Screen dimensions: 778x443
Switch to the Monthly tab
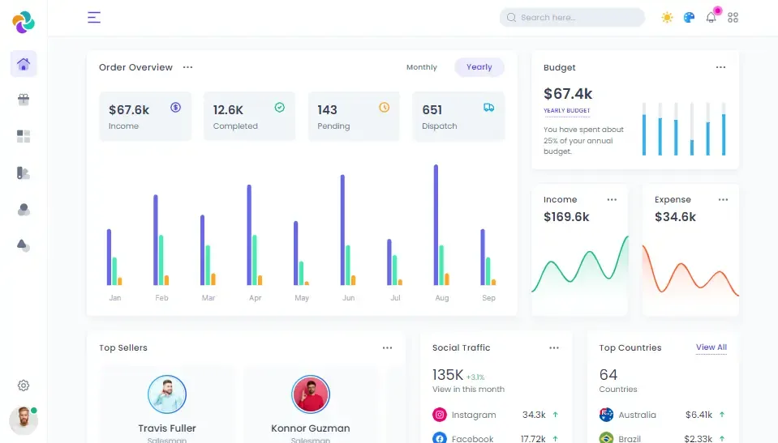click(422, 67)
